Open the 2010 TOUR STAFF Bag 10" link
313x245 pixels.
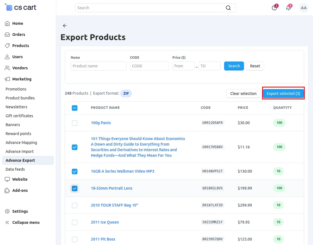point(115,205)
